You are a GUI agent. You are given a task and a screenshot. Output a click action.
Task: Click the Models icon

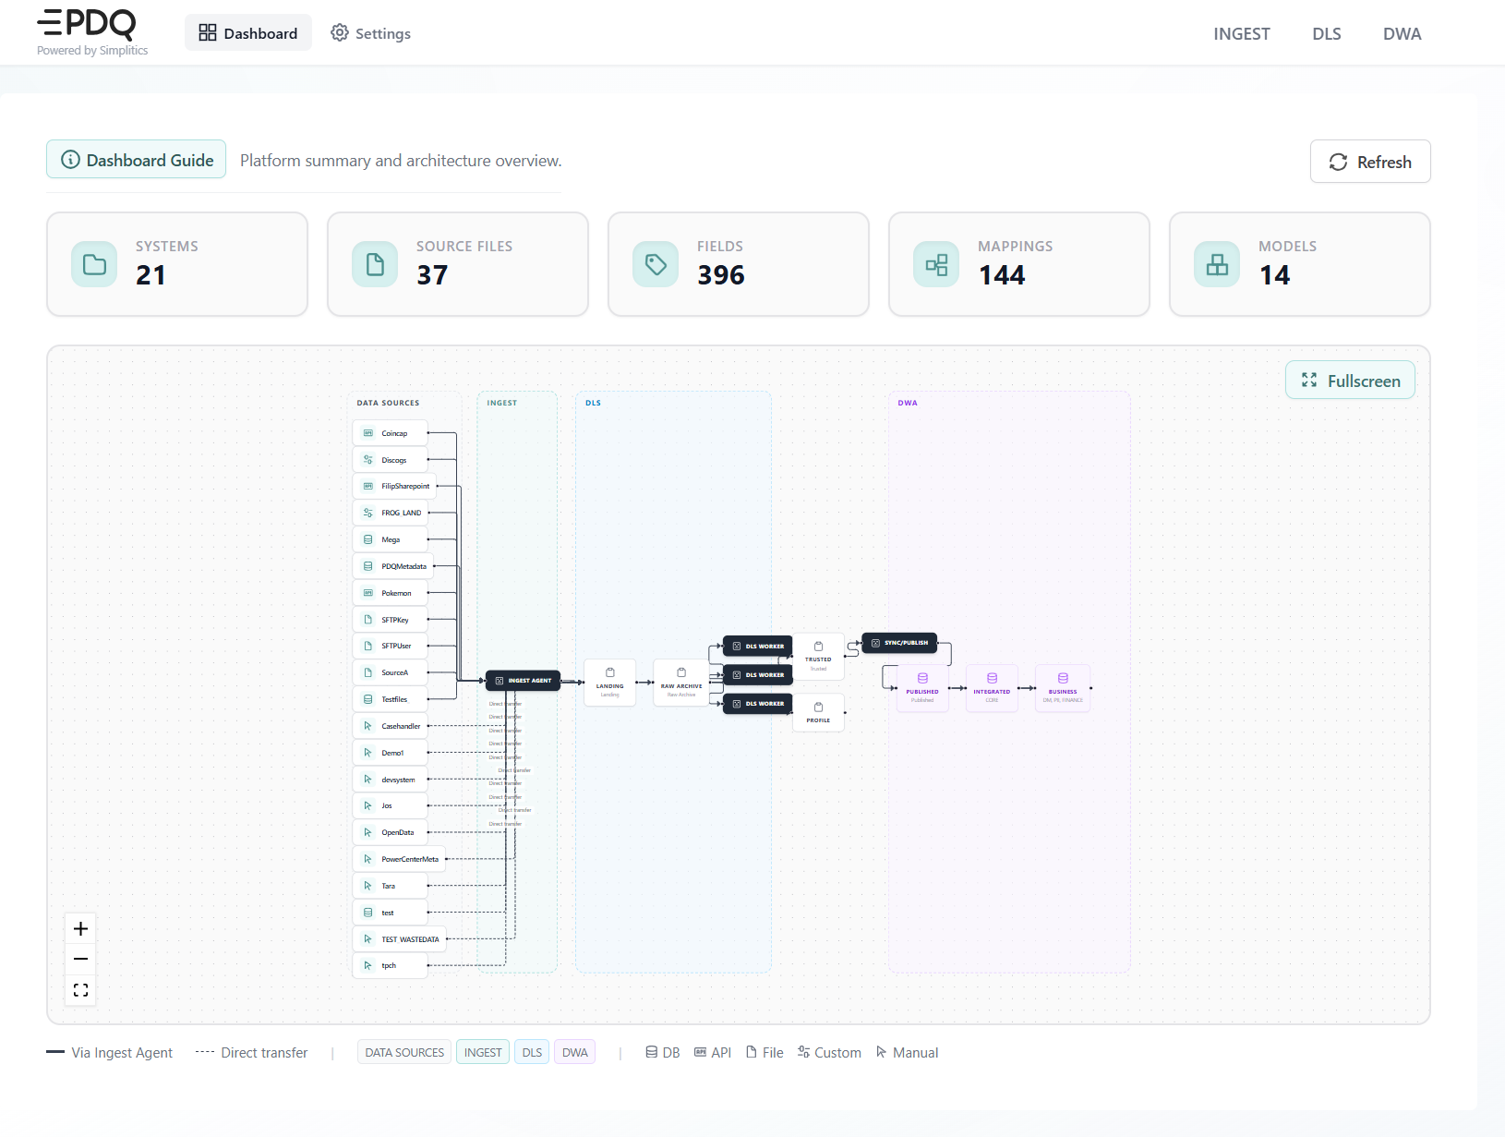[1217, 264]
